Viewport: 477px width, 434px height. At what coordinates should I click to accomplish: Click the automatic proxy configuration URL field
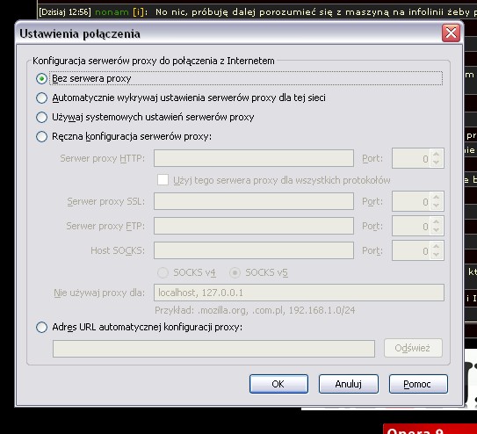(213, 349)
